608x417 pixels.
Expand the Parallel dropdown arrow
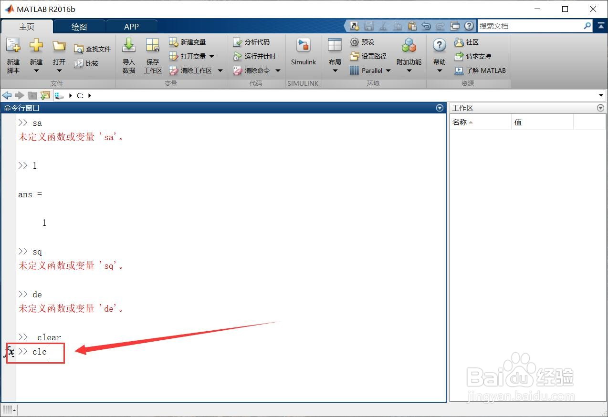(x=388, y=71)
